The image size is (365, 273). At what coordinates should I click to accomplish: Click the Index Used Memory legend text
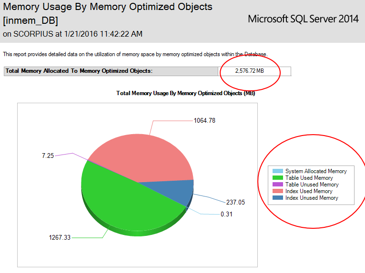pos(308,191)
